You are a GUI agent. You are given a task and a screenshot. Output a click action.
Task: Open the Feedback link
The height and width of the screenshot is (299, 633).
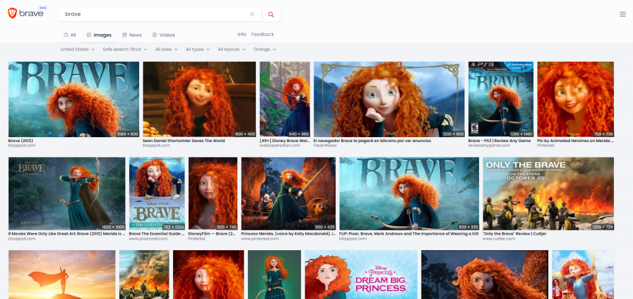point(262,35)
